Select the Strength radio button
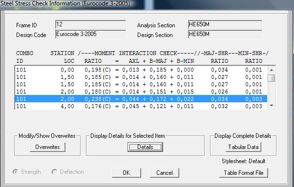 click(x=15, y=172)
